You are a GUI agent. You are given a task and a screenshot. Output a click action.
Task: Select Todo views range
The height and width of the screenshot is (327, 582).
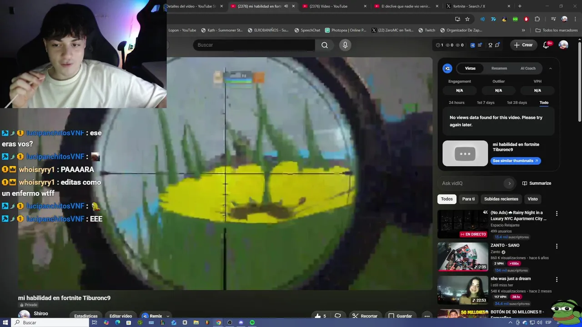(x=544, y=103)
